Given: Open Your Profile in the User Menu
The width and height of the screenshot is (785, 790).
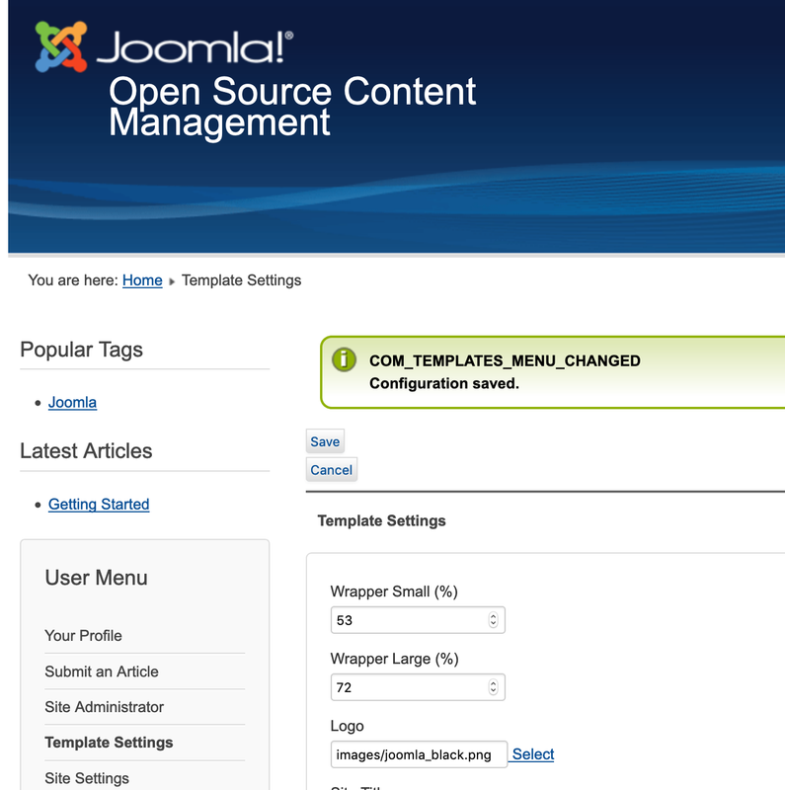Looking at the screenshot, I should 83,635.
